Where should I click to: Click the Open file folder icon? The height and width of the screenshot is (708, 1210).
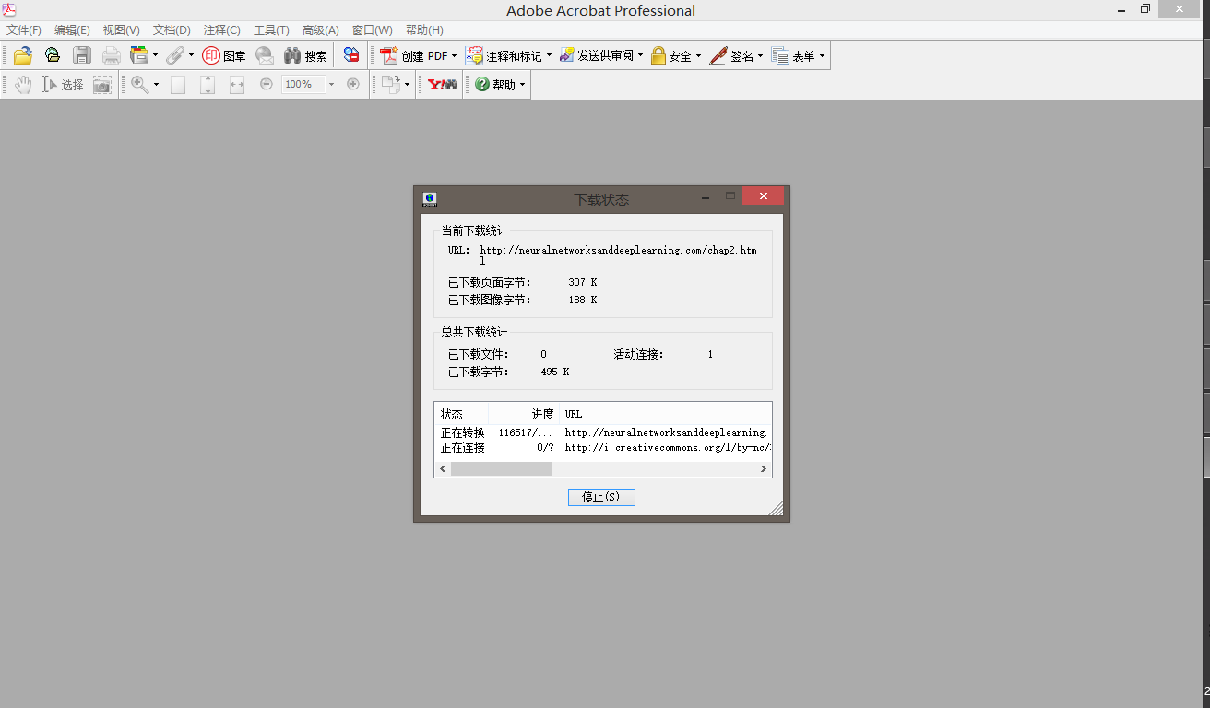pyautogui.click(x=23, y=55)
